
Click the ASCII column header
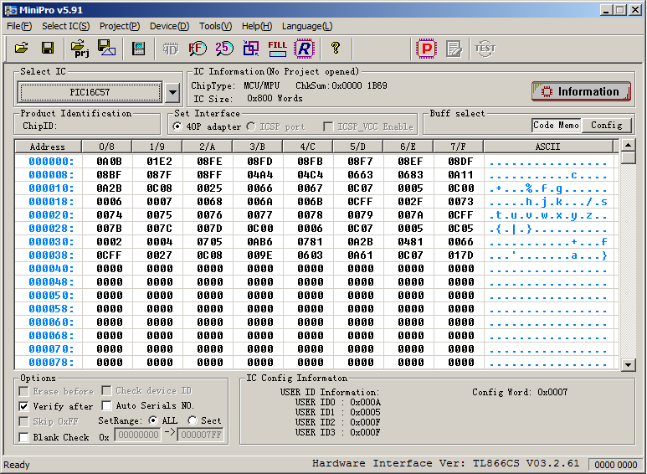[x=548, y=147]
